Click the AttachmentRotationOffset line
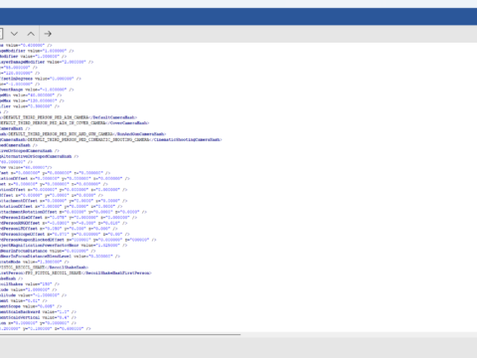Image resolution: width=477 pixels, height=358 pixels. [74, 212]
